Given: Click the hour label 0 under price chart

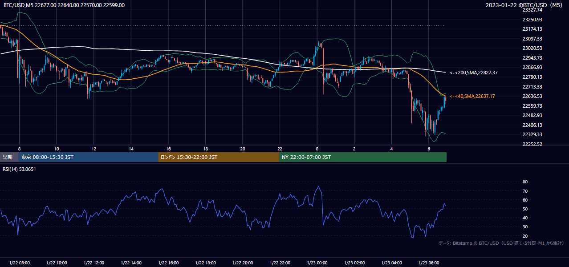Looking at the screenshot, I should 317,149.
